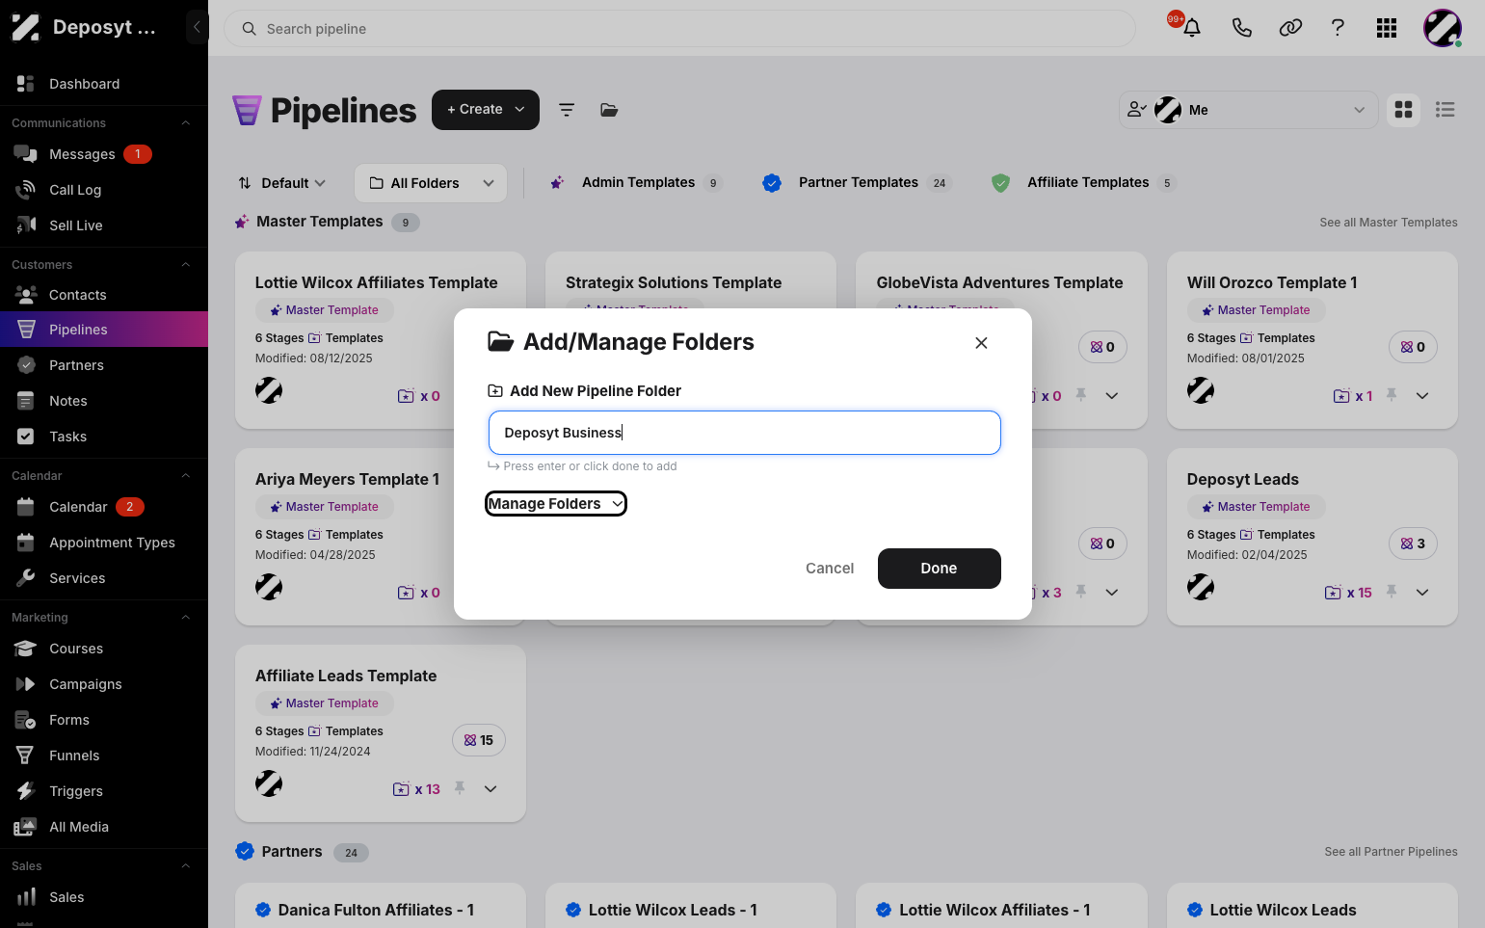
Task: Click the Done button
Action: click(x=939, y=569)
